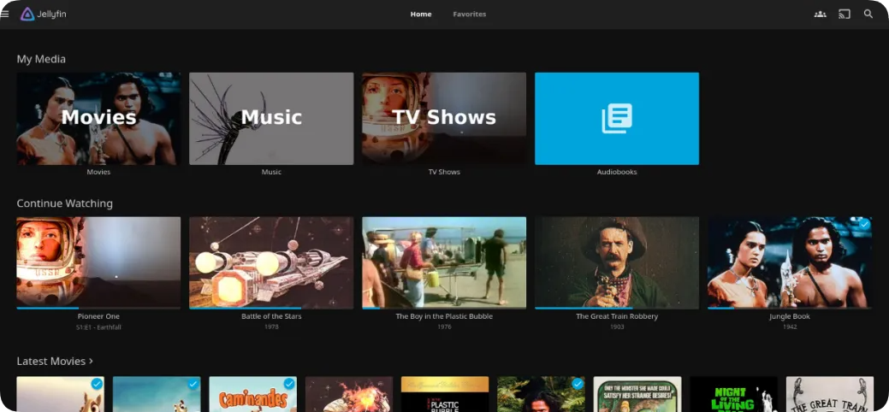Open the hamburger navigation menu
Image resolution: width=889 pixels, height=412 pixels.
point(5,14)
